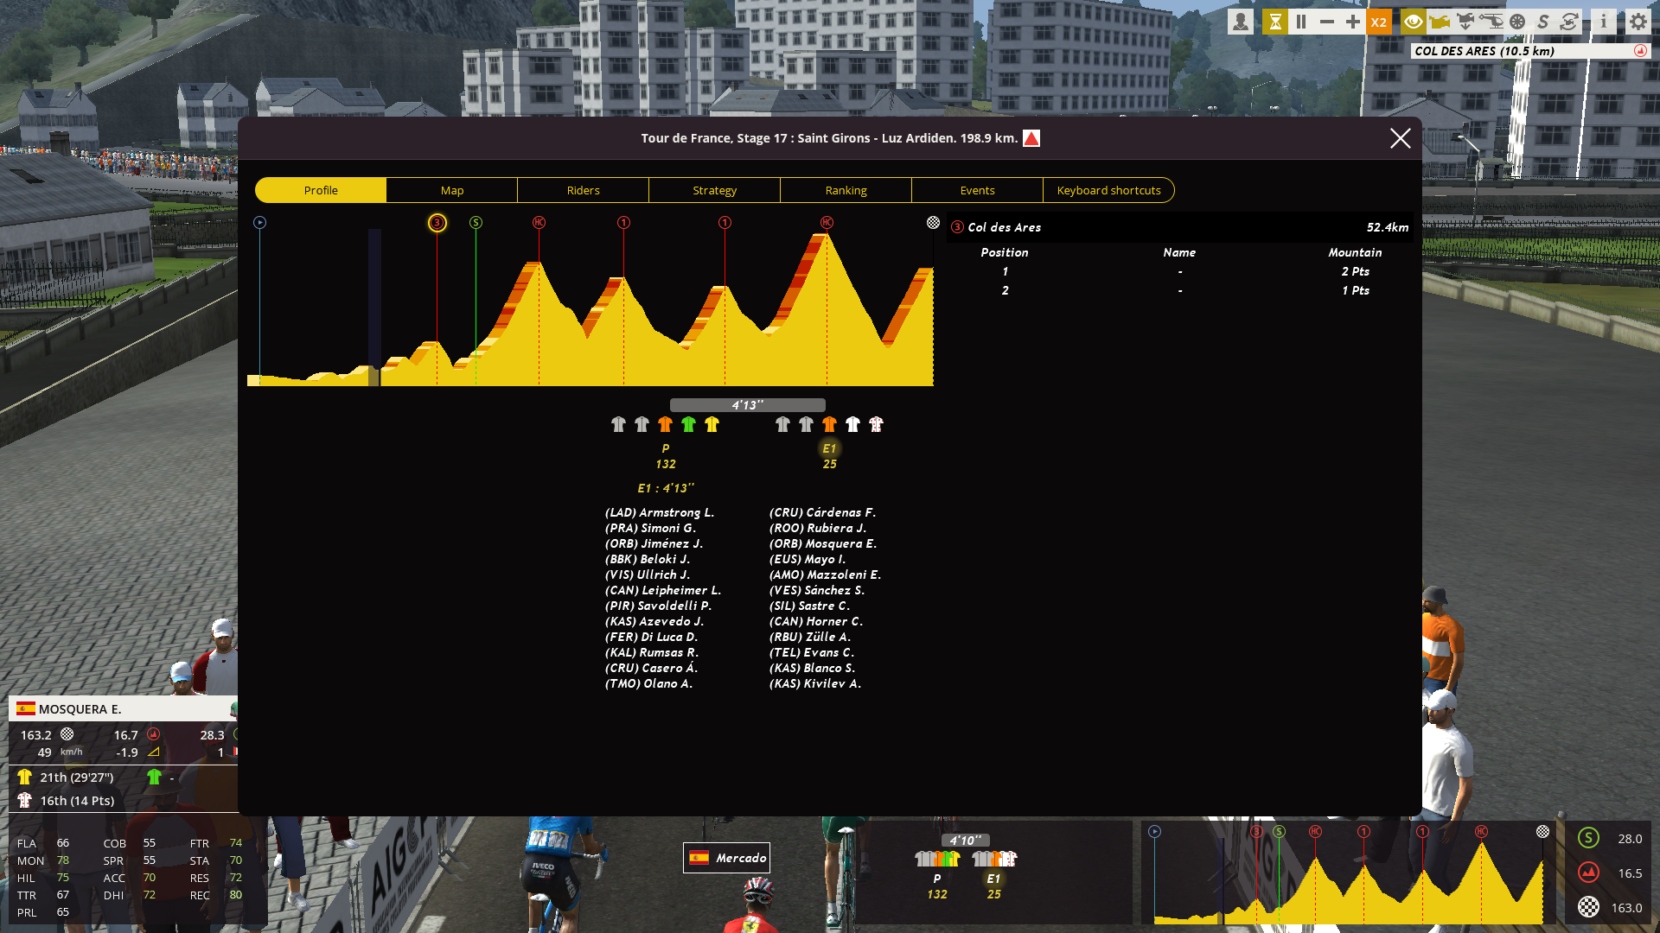Click E1 group label in bottom mini gap panel
This screenshot has width=1660, height=933.
[993, 879]
